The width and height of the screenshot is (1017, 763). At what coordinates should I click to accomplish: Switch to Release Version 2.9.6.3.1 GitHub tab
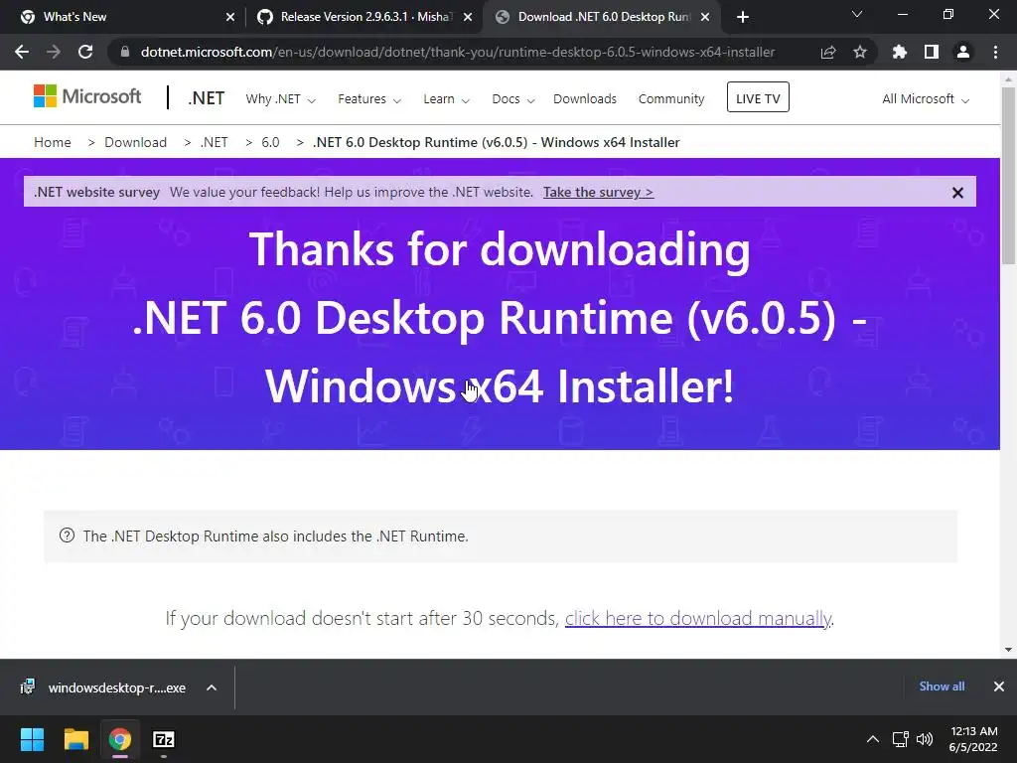click(363, 17)
